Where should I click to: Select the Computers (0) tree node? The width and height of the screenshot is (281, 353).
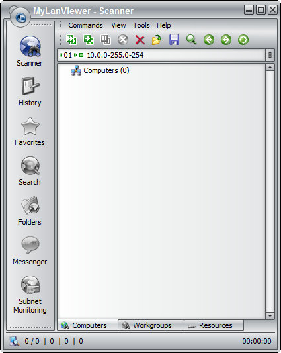point(100,70)
